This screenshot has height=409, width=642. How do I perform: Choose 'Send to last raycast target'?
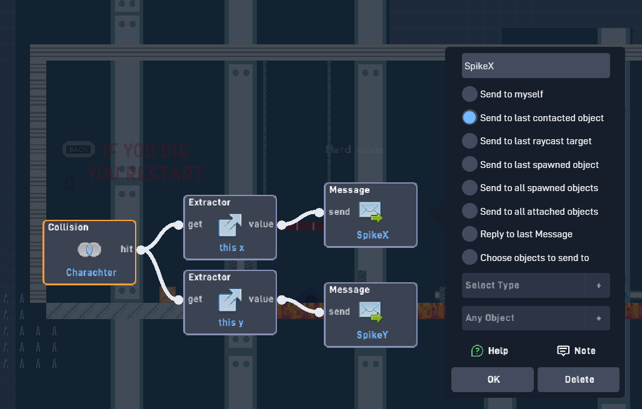coord(469,140)
